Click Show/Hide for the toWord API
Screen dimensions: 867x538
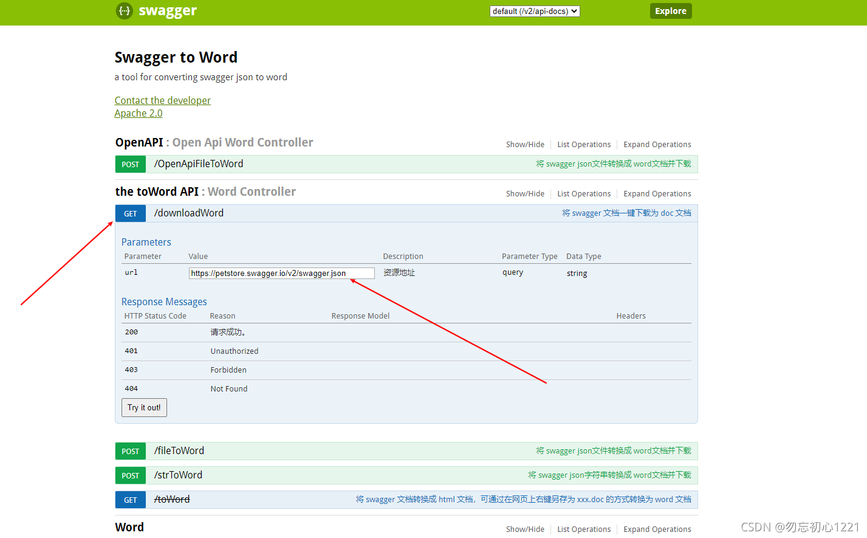click(x=525, y=194)
